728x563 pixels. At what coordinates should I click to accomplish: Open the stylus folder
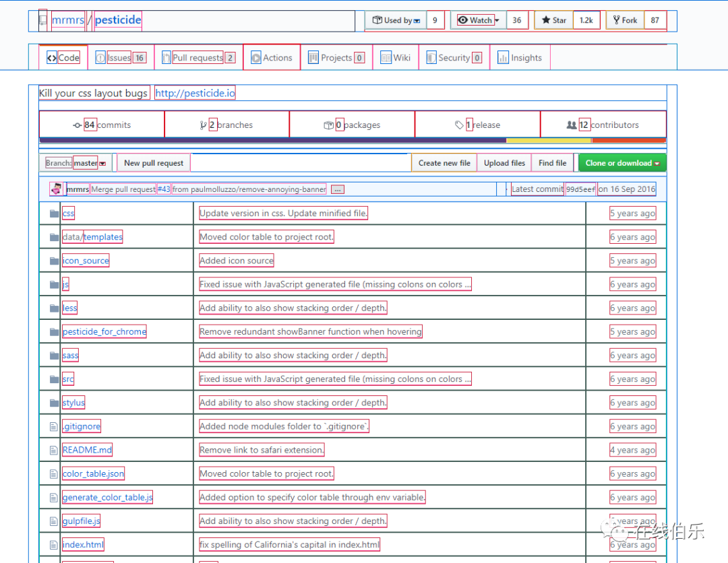(74, 403)
